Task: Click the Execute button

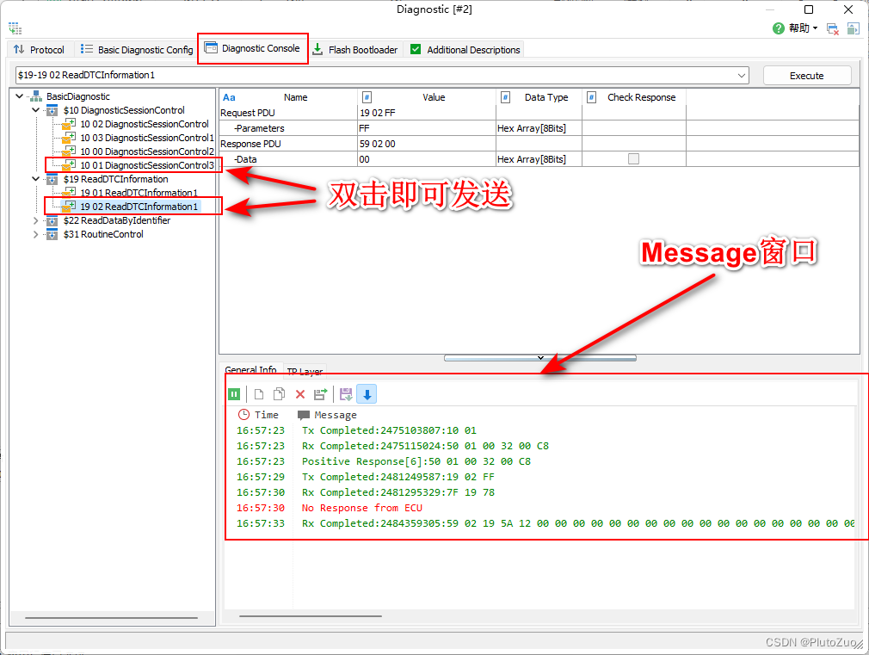Action: [x=806, y=76]
